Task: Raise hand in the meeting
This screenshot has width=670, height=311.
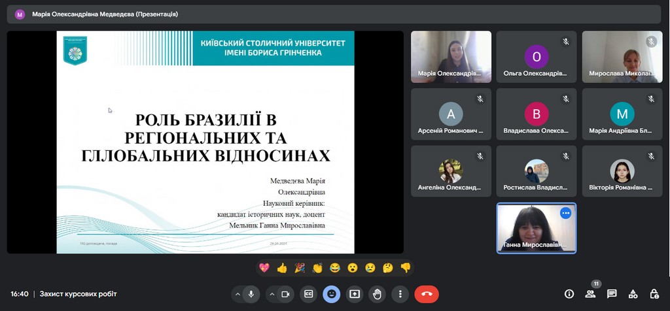Action: point(378,294)
